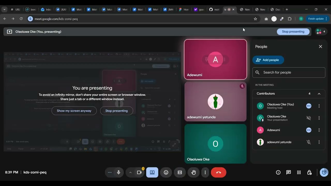Pin the Adewumi tile with pin icon
This screenshot has height=186, width=331.
click(206, 59)
